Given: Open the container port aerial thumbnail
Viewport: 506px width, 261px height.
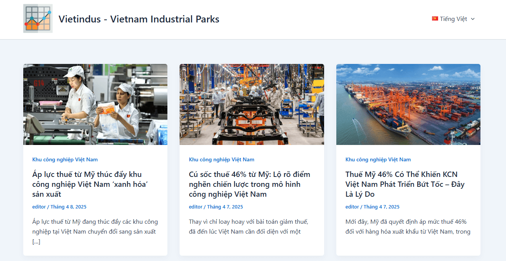Looking at the screenshot, I should pyautogui.click(x=408, y=104).
